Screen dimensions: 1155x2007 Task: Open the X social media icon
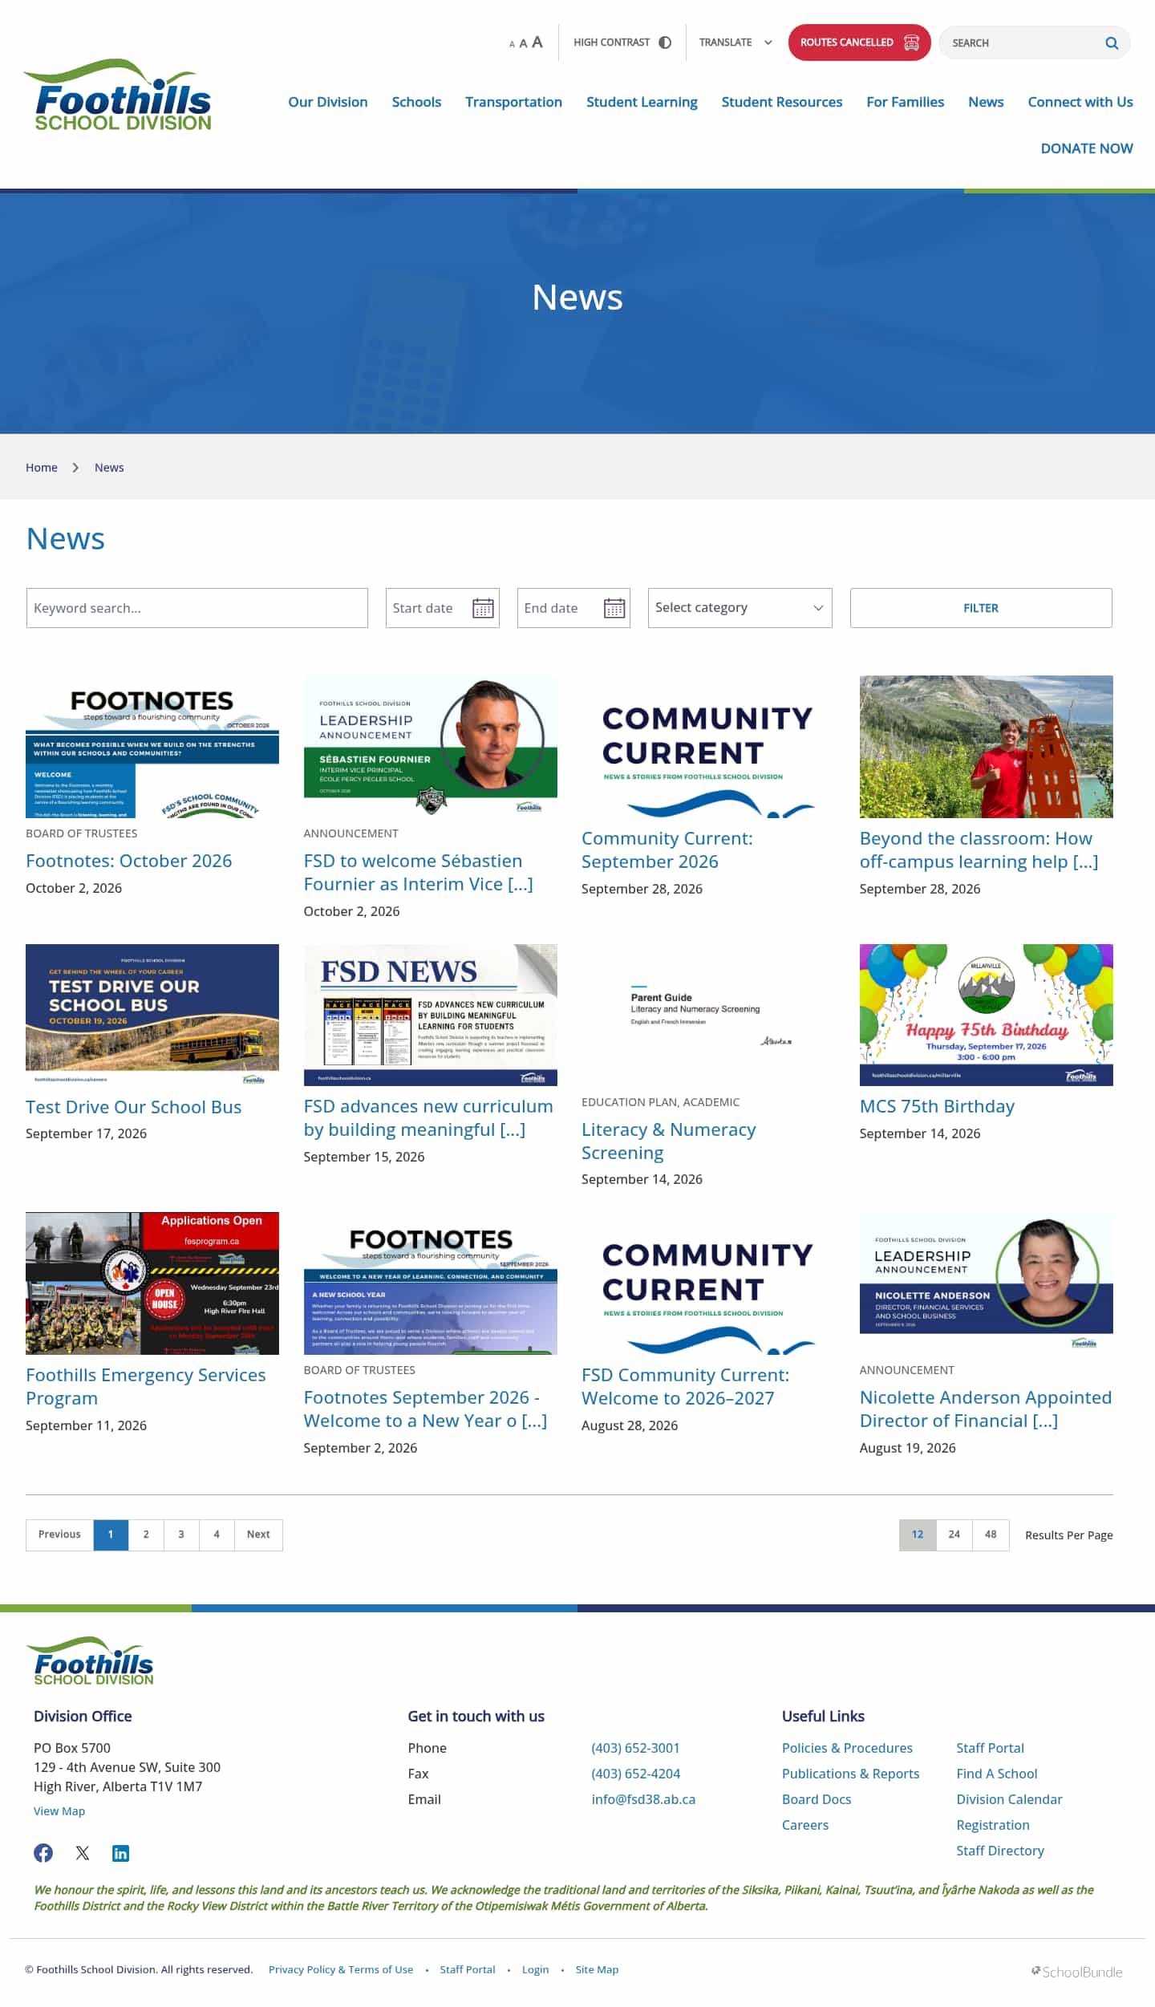pos(83,1852)
